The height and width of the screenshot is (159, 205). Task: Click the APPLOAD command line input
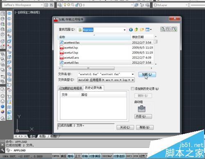[78, 150]
